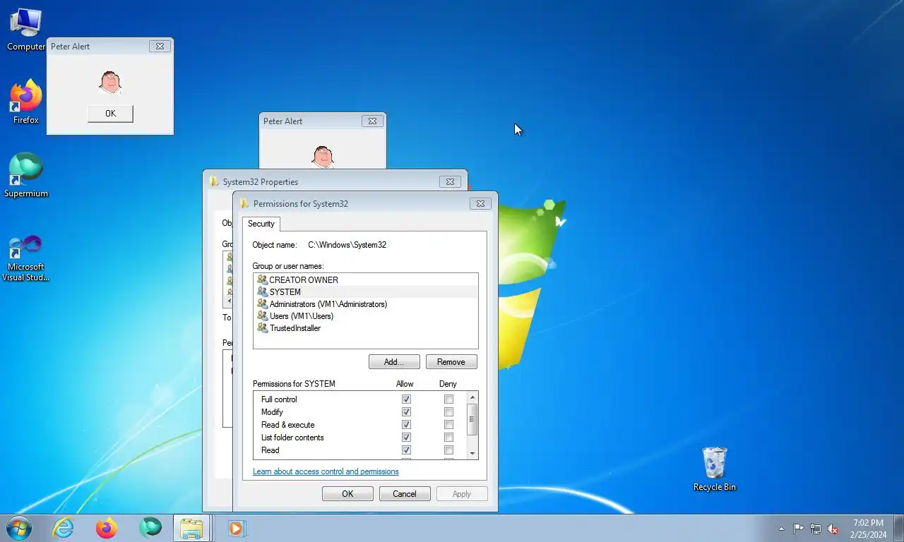Close the second Peter Alert window
This screenshot has width=904, height=542.
(x=372, y=121)
